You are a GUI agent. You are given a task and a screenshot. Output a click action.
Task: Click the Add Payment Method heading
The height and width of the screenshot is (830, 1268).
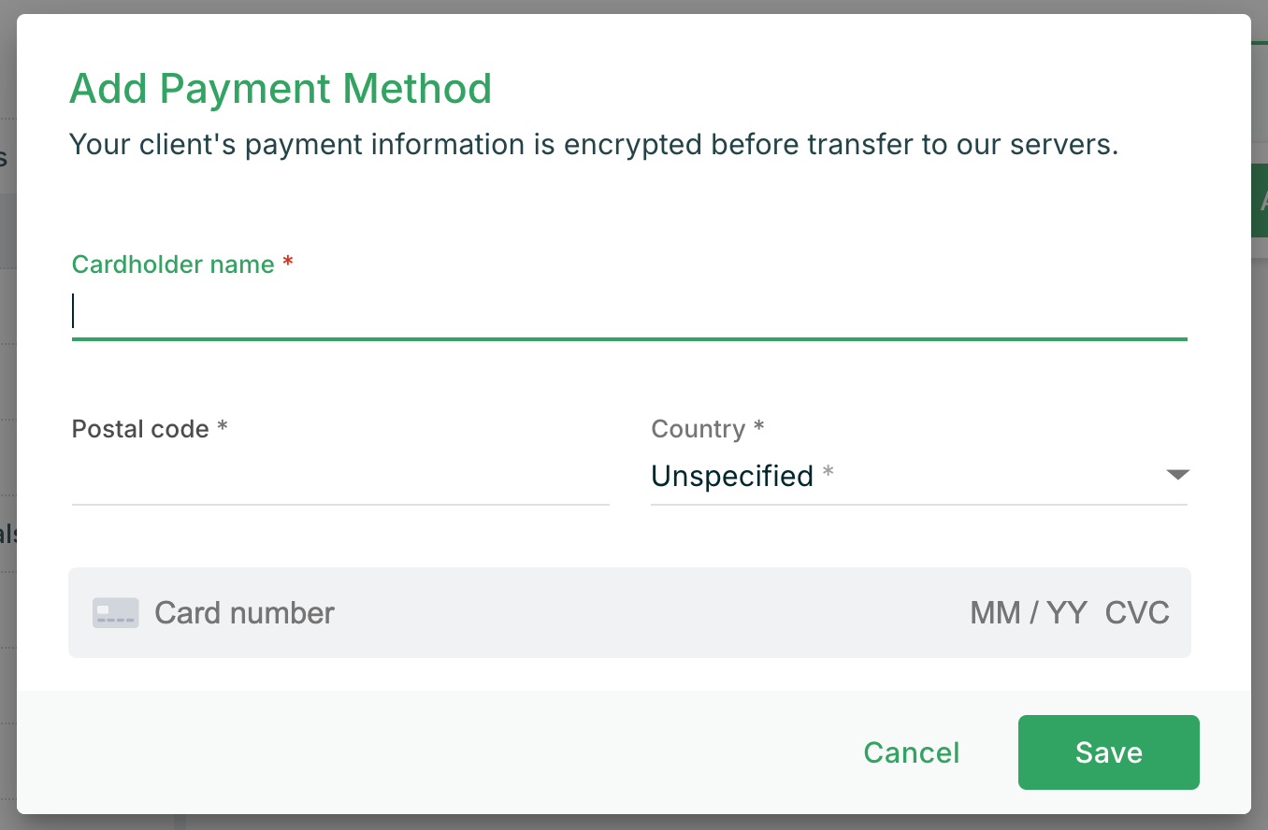[x=281, y=89]
